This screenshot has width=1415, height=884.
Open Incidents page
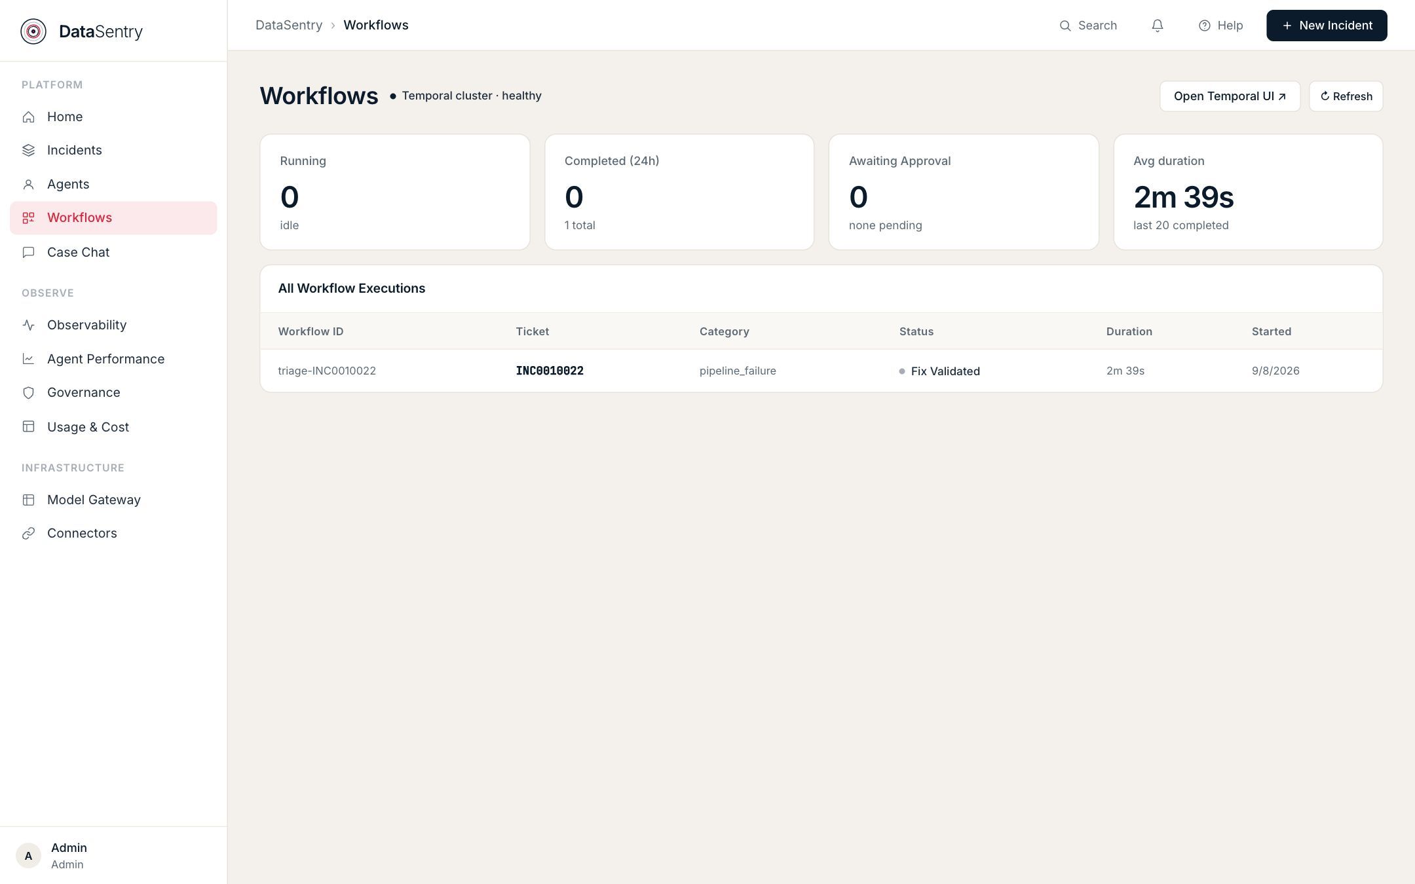113,151
